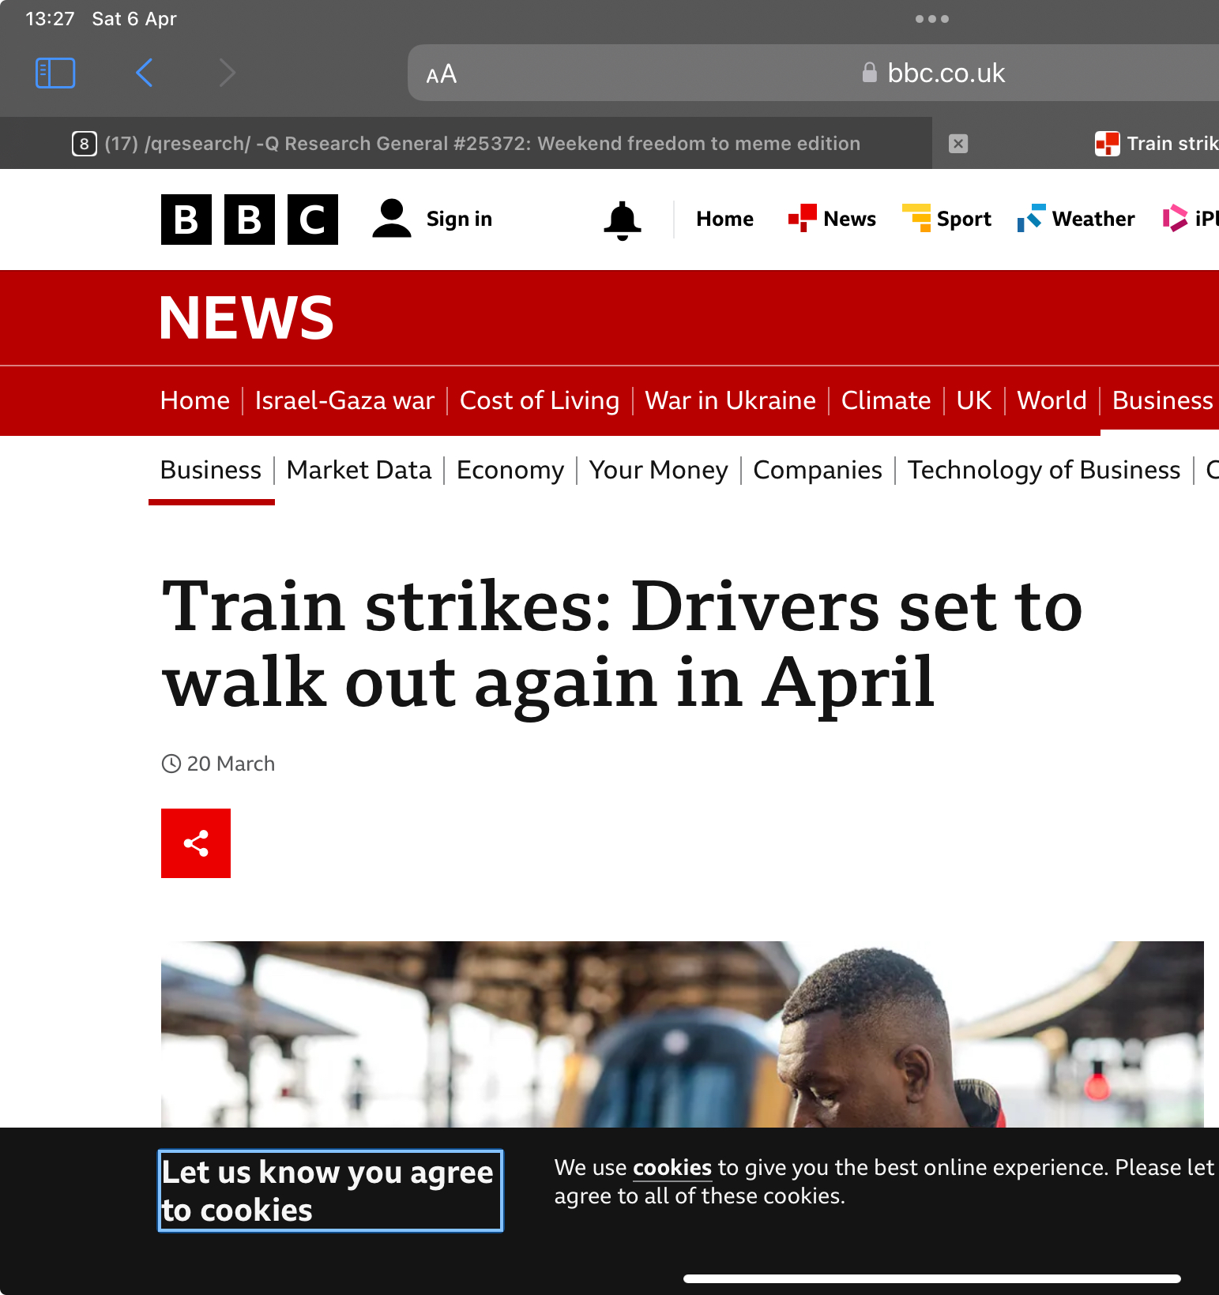Select the underlined Business sub-tab
The image size is (1219, 1295).
click(211, 470)
